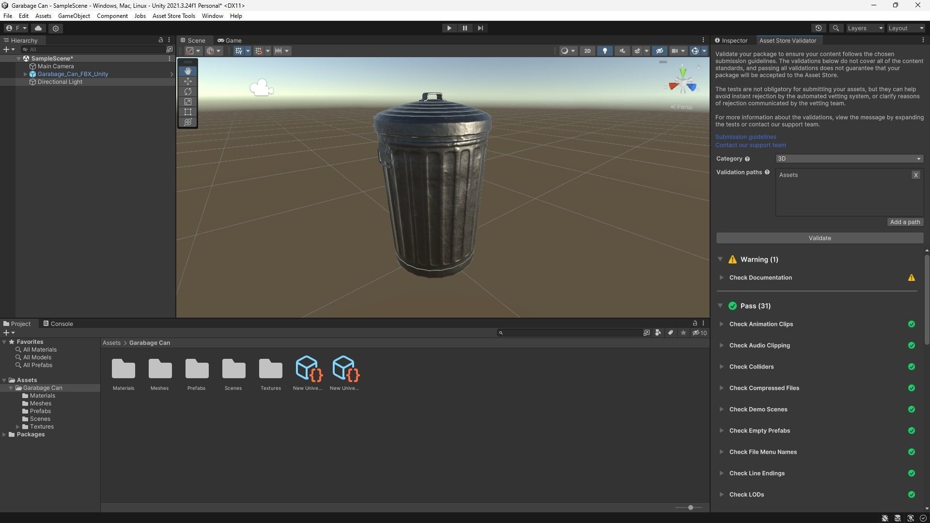Lock the Hierarchy panel
This screenshot has height=523, width=930.
(161, 40)
